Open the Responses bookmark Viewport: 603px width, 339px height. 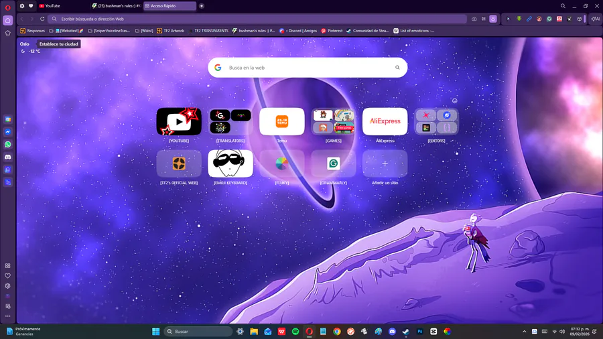pyautogui.click(x=33, y=31)
